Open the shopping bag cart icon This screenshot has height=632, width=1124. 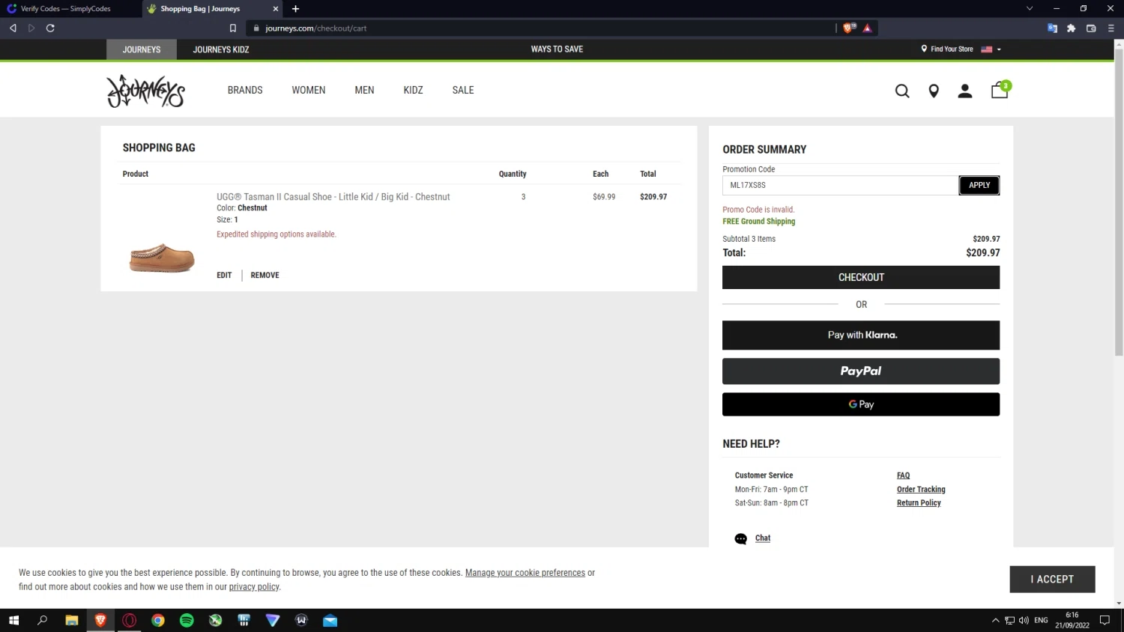click(1000, 90)
